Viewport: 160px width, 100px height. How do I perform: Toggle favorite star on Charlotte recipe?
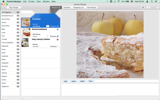(x=58, y=19)
